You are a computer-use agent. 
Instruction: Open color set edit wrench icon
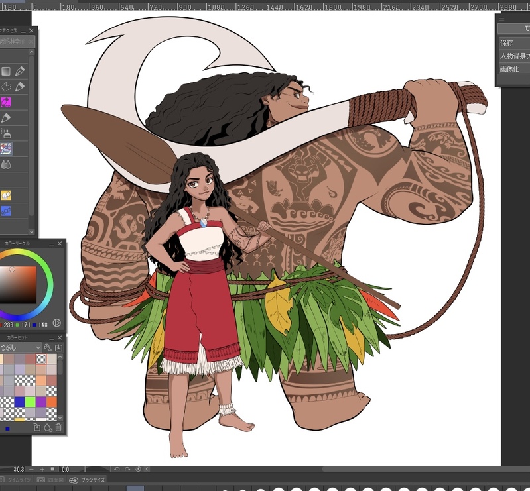click(x=48, y=347)
